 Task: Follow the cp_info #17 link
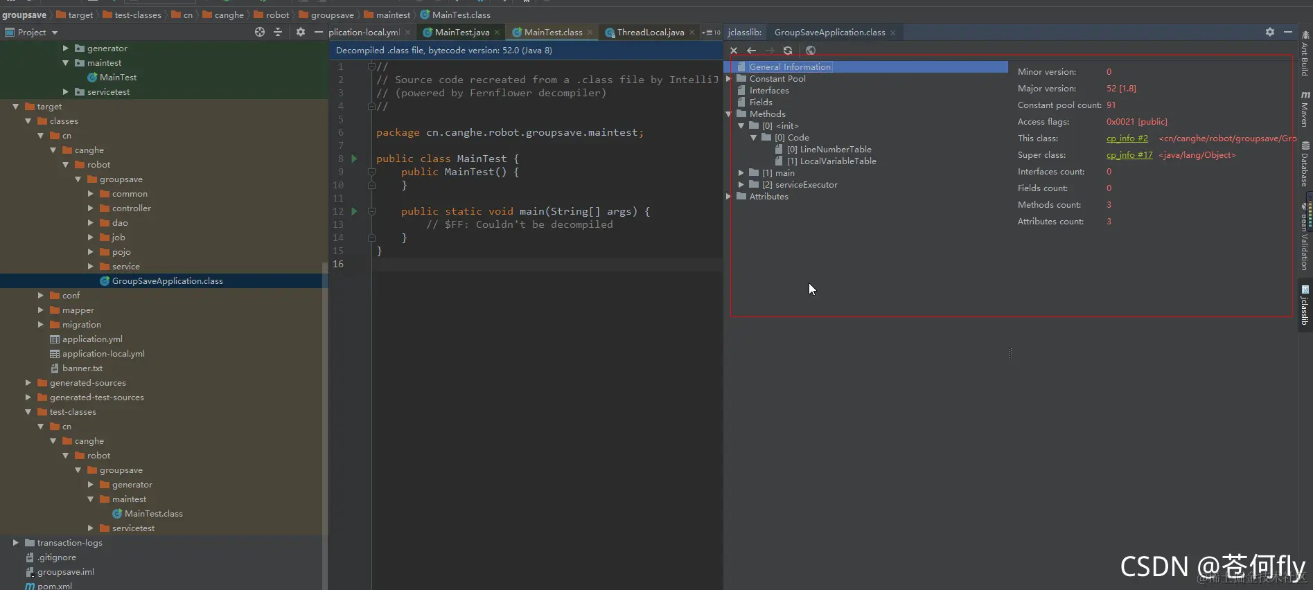coord(1129,155)
